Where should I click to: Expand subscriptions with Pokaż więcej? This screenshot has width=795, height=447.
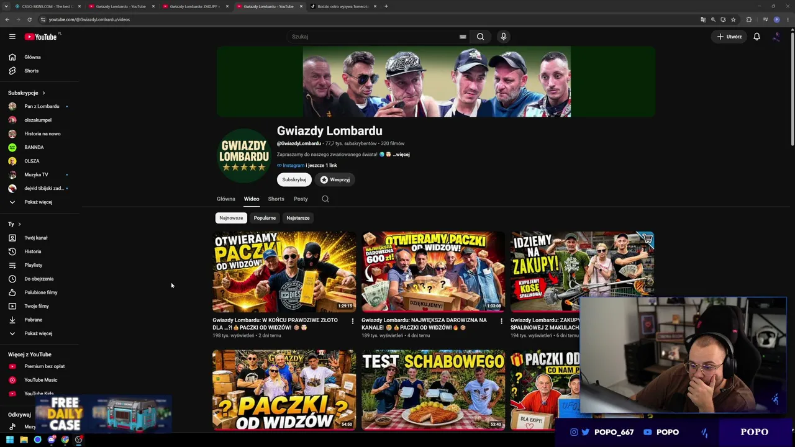[x=40, y=202]
